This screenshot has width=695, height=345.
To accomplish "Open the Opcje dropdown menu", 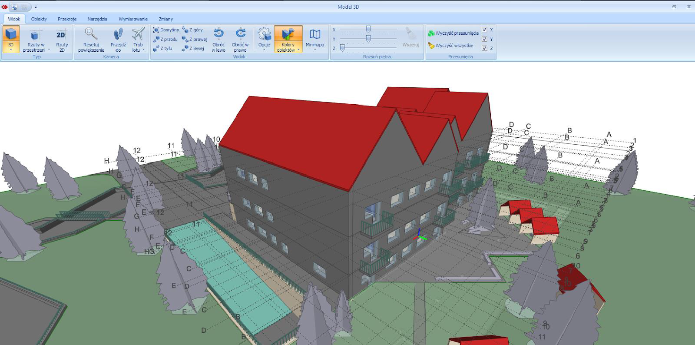I will tap(264, 50).
